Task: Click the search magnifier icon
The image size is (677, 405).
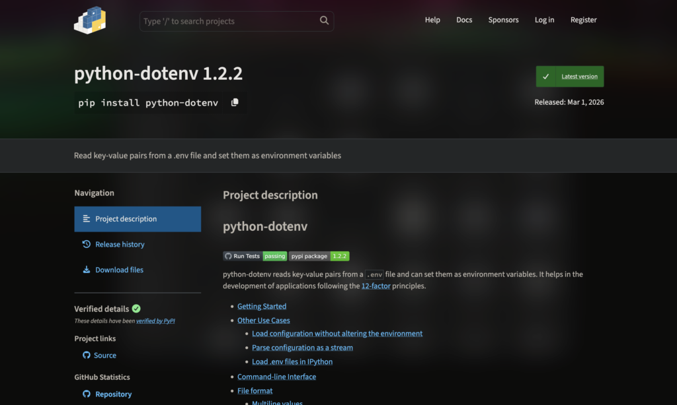Action: click(324, 20)
